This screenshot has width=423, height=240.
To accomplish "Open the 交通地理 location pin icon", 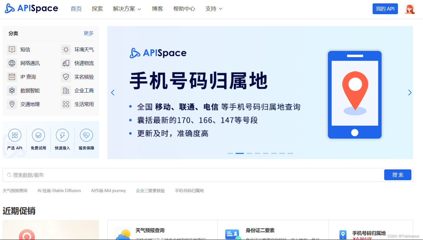I will pos(12,104).
